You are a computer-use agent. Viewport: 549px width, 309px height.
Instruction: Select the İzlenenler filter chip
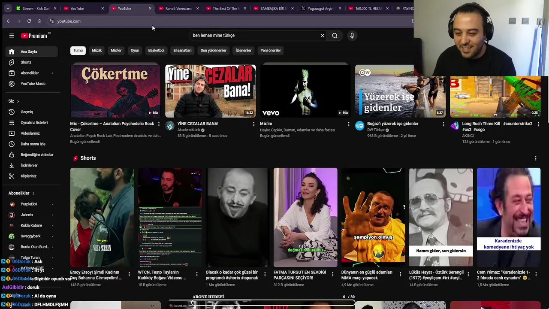click(x=243, y=51)
